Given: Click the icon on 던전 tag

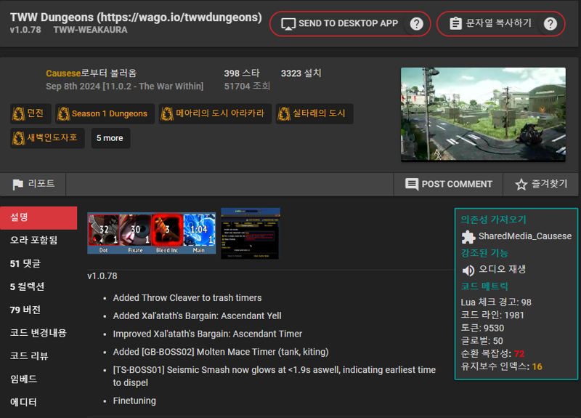Looking at the screenshot, I should pos(19,113).
